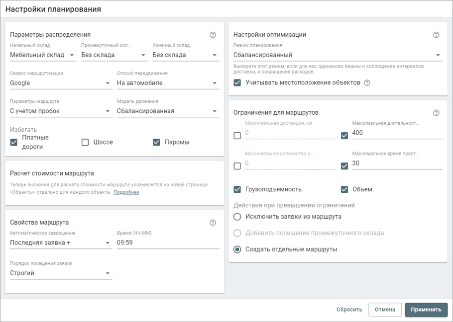This screenshot has width=453, height=322.
Task: Open help for Свойства маршрута section
Action: pyautogui.click(x=213, y=222)
